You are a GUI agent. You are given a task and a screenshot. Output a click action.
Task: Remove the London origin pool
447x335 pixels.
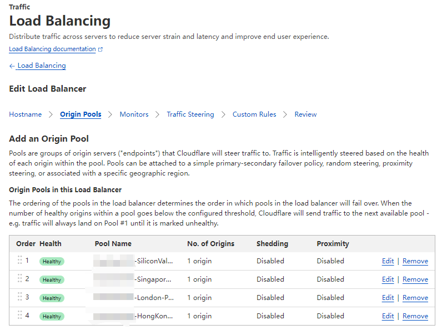415,298
